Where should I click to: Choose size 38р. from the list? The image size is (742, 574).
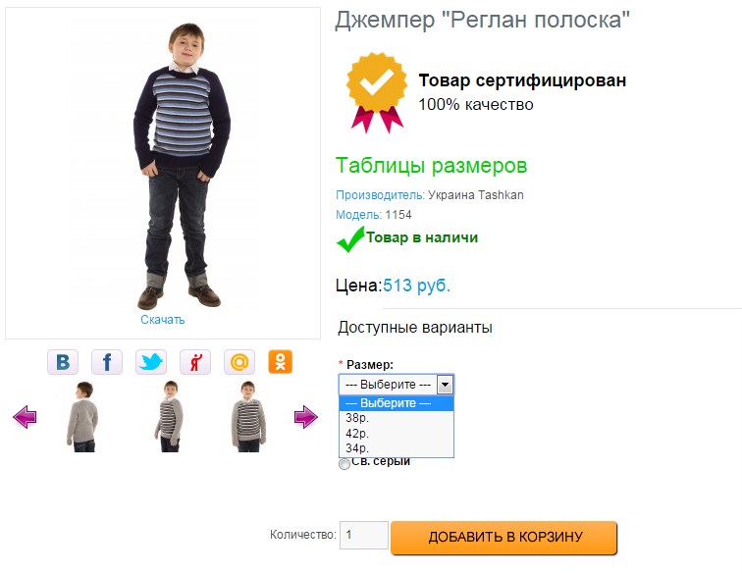(x=356, y=418)
